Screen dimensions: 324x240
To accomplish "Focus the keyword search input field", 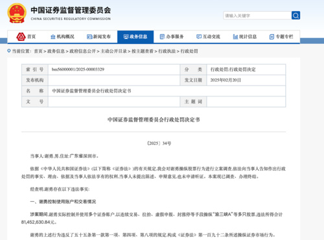I will click(257, 16).
